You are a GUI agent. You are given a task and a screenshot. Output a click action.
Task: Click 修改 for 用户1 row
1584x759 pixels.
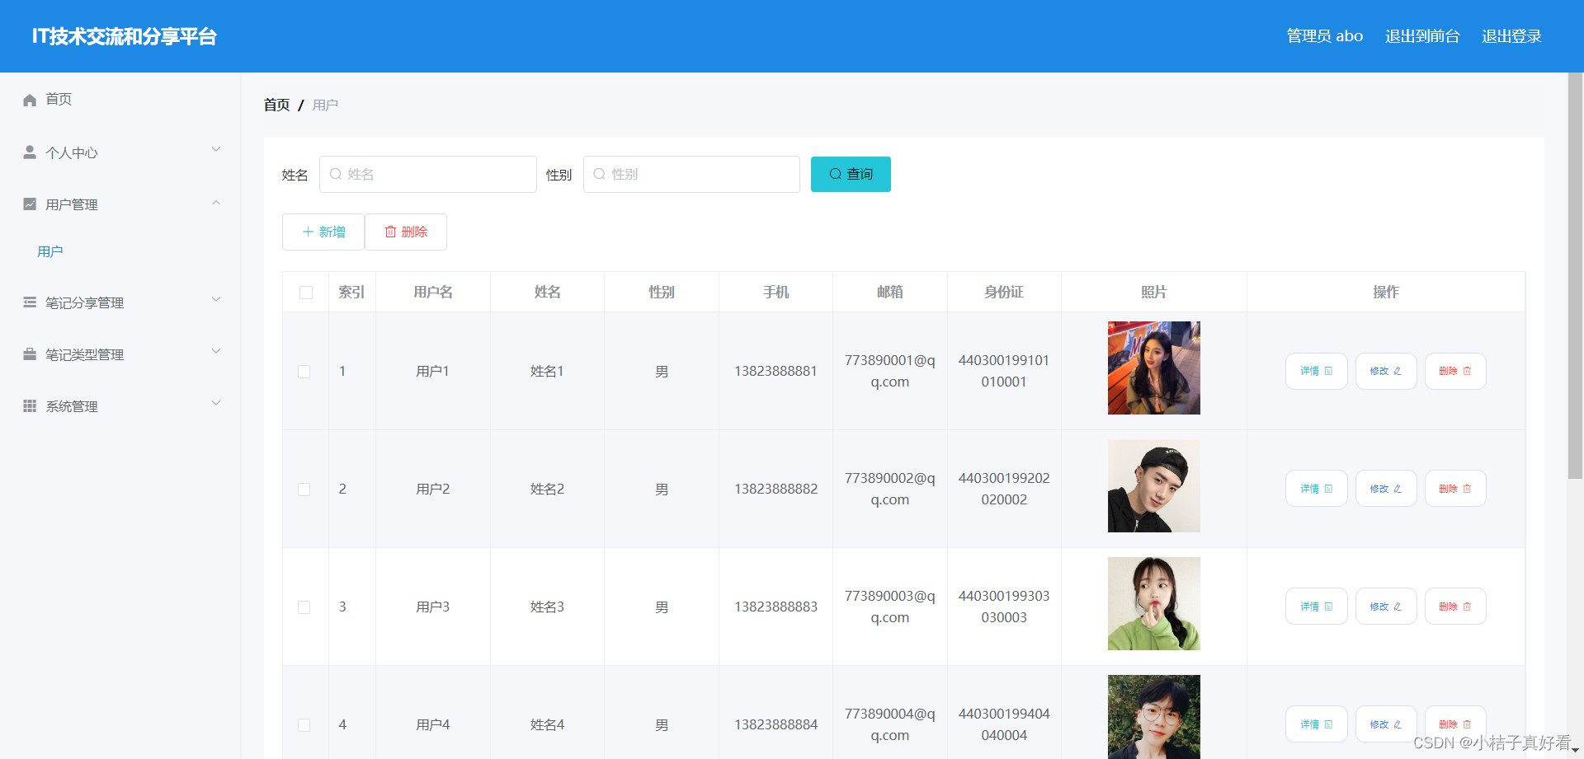[1386, 371]
